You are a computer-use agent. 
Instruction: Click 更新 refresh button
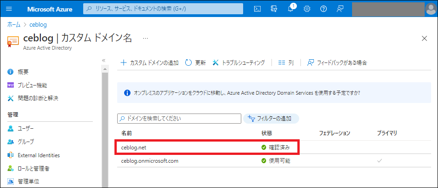[195, 63]
